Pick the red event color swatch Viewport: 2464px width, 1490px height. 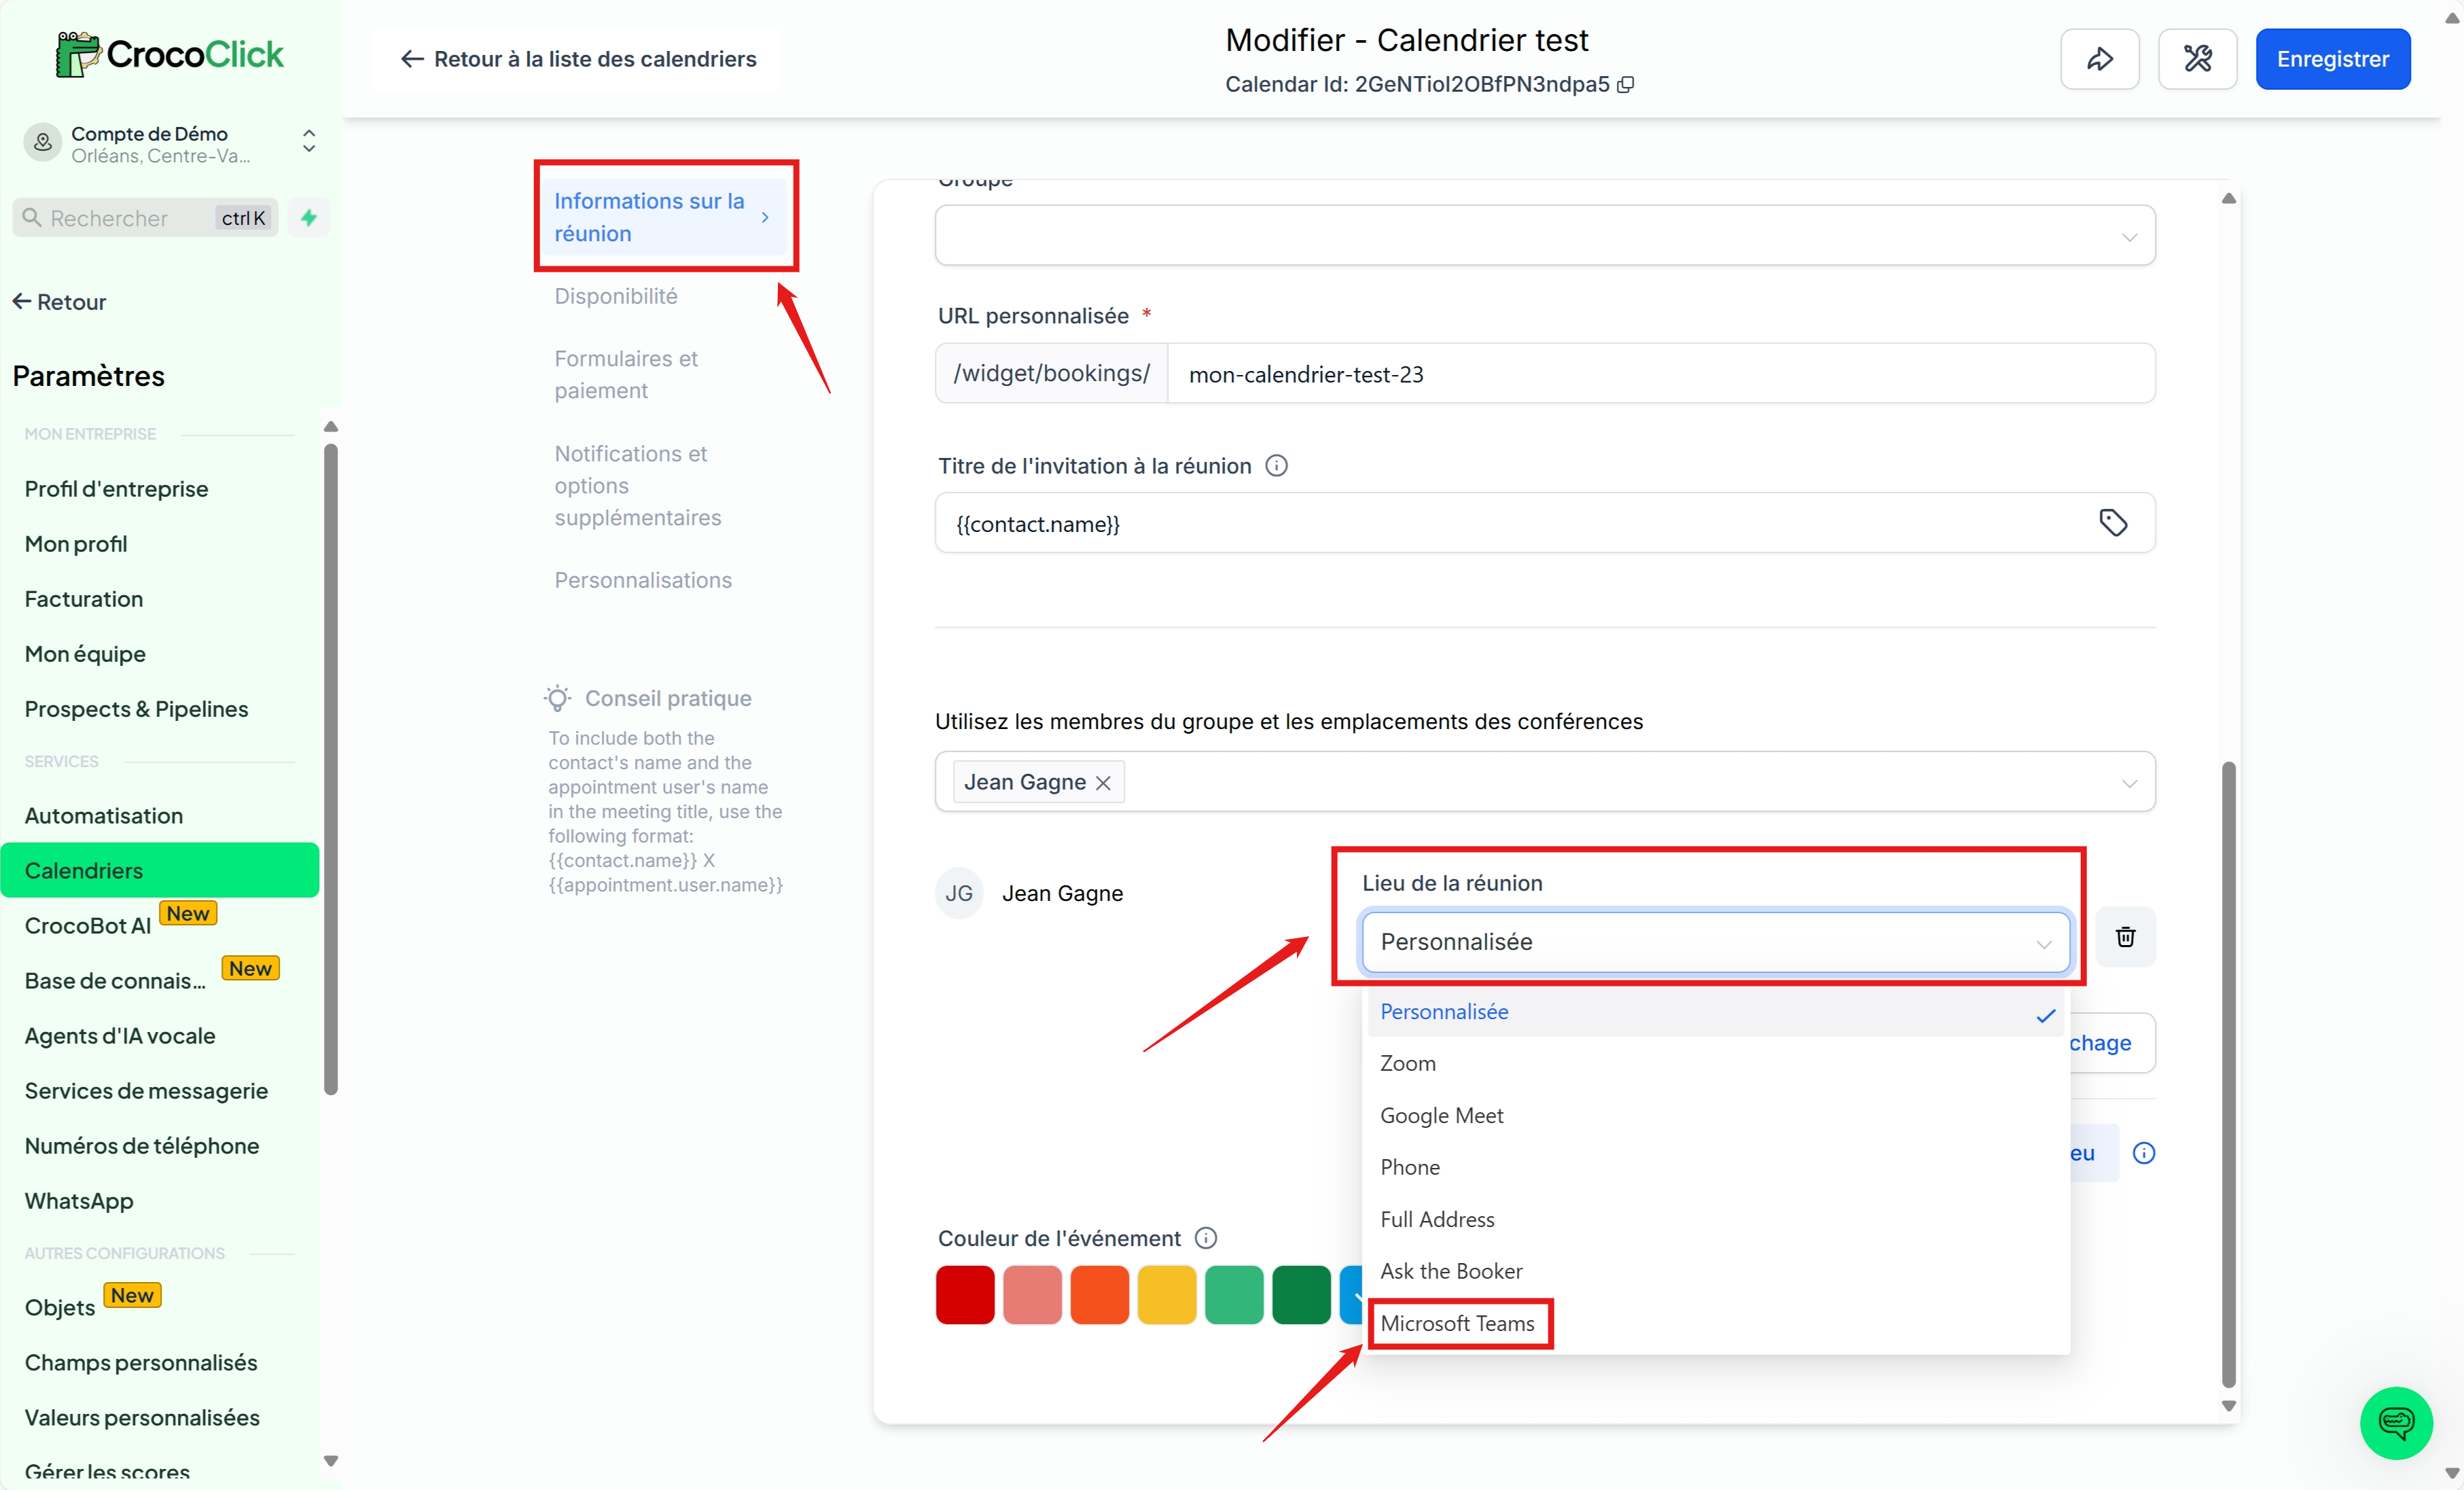pyautogui.click(x=964, y=1295)
